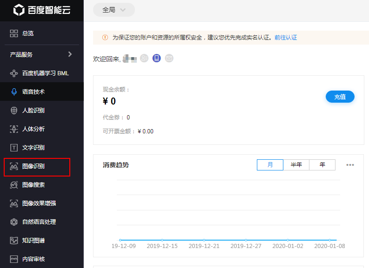Open 图像识别 in the sidebar
The height and width of the screenshot is (268, 369).
pyautogui.click(x=42, y=166)
